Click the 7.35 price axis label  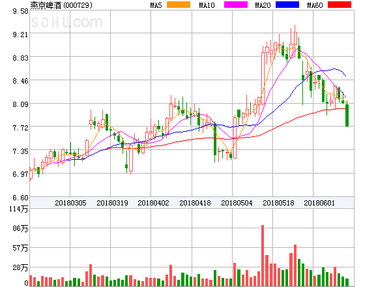(x=20, y=151)
